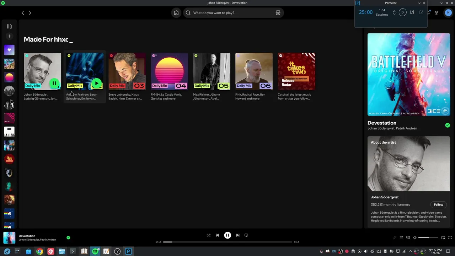Open Chrome from the taskbar
This screenshot has height=256, width=455.
39,251
